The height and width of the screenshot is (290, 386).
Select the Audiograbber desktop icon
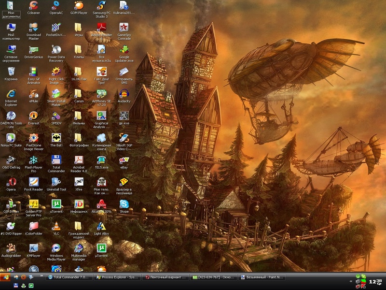[x=11, y=248]
